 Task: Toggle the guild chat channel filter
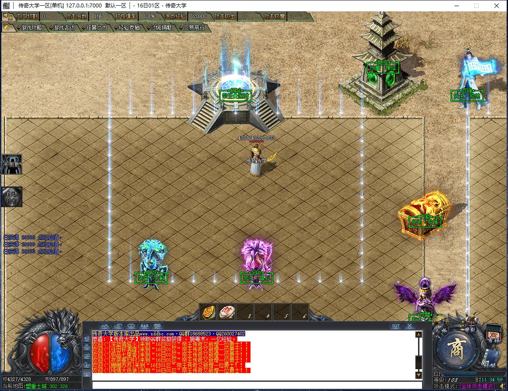pos(87,356)
